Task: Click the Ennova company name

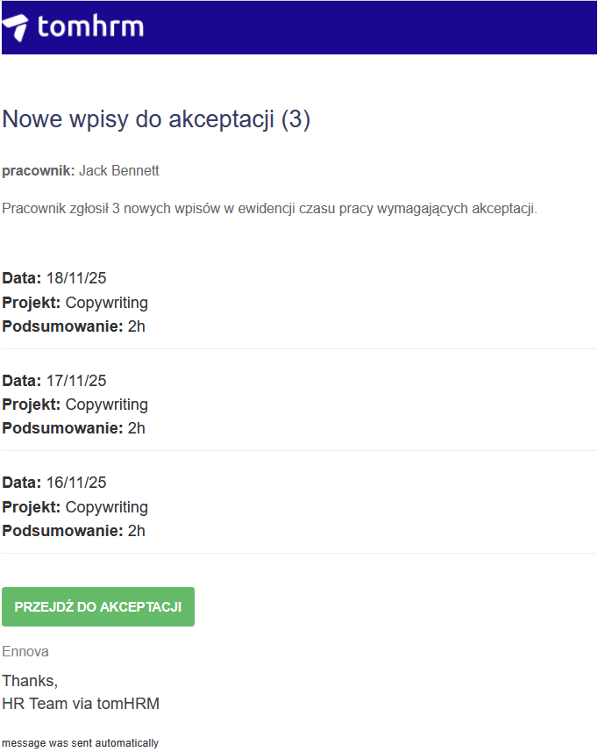Action: [x=25, y=652]
